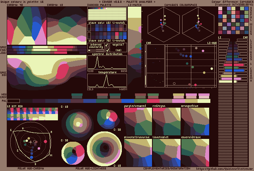Open the olive/ultramarine complementary panel
254x171 pixels.
(138, 153)
